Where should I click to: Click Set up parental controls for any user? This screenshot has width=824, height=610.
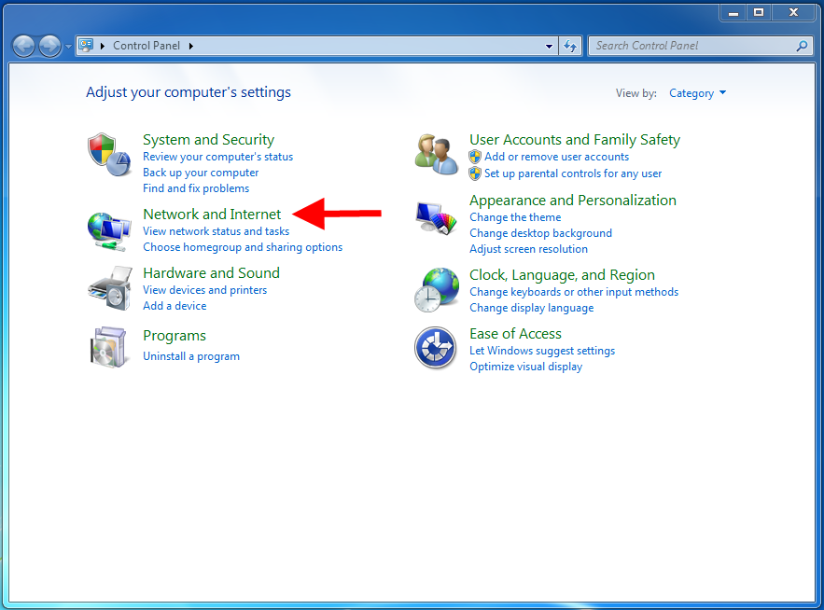point(573,173)
